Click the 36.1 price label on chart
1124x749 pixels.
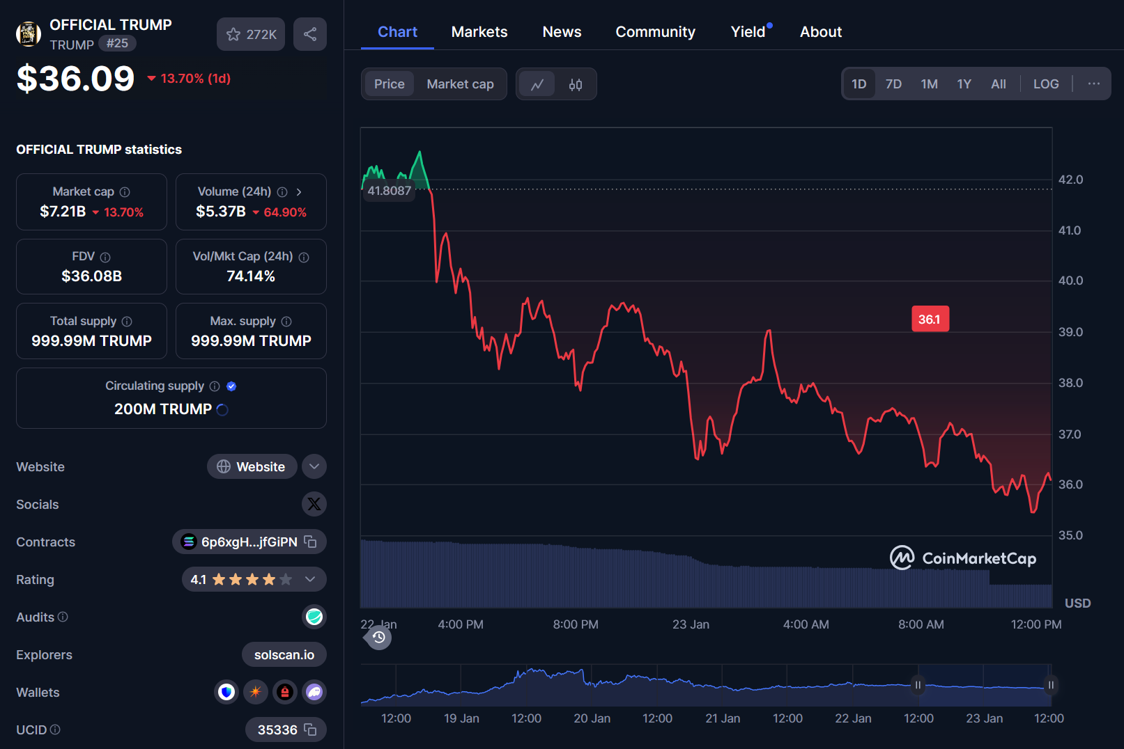(x=930, y=320)
